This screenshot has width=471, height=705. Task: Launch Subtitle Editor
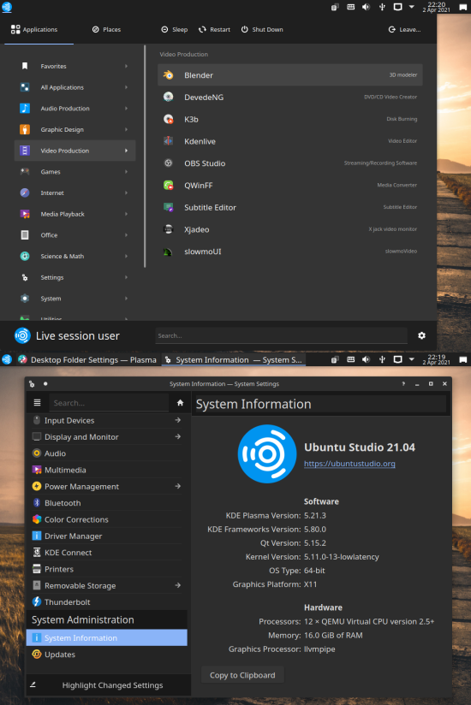[290, 207]
